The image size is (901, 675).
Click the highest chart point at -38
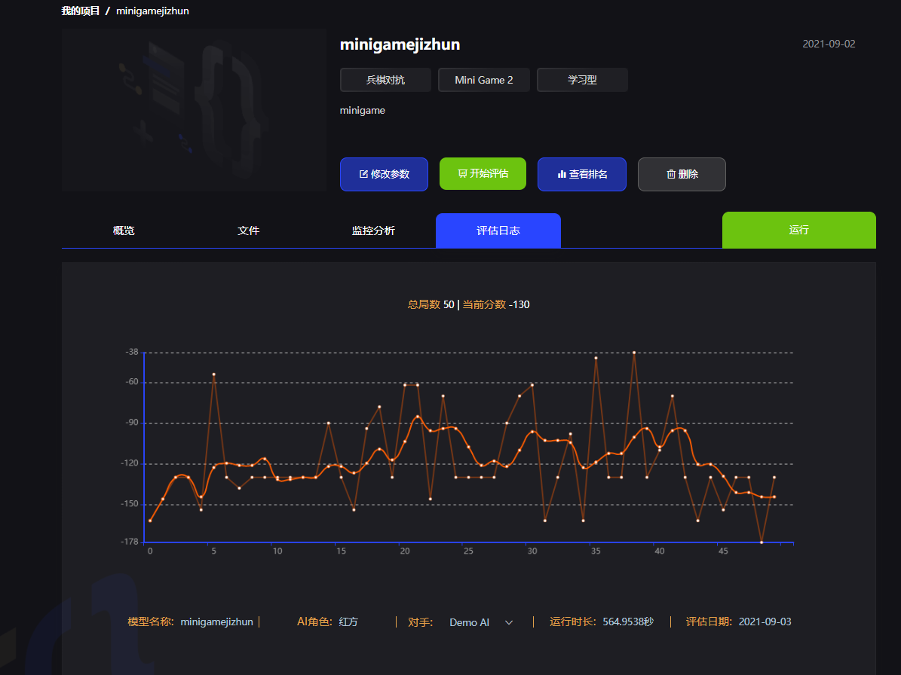[634, 353]
